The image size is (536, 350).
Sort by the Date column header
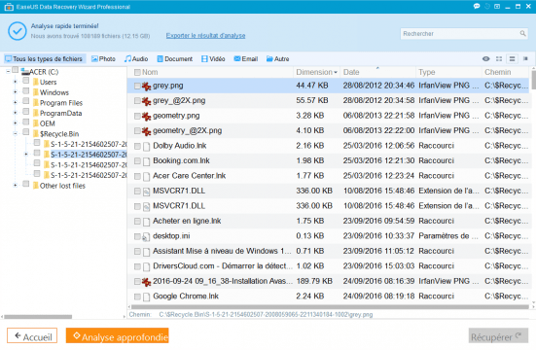pyautogui.click(x=377, y=72)
